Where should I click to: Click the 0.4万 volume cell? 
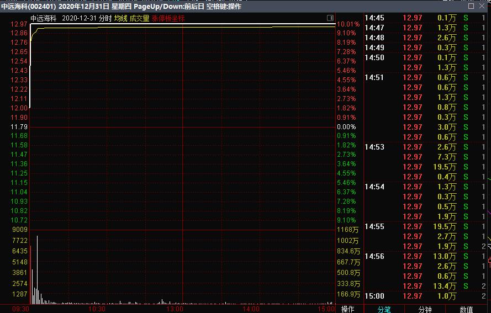[x=447, y=177]
